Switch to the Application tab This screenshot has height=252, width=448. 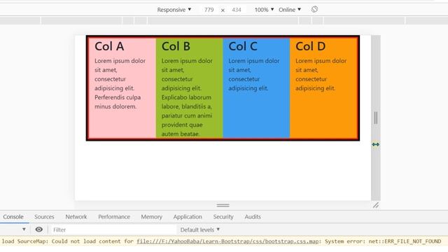188,217
